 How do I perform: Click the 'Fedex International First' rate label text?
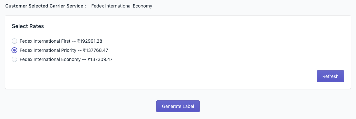point(44,41)
